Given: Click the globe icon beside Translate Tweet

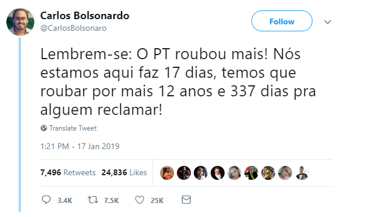Looking at the screenshot, I should 44,128.
